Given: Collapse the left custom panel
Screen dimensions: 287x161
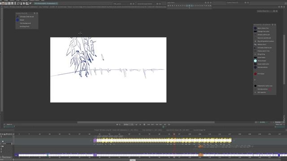Looking at the screenshot, I should [x=35, y=13].
